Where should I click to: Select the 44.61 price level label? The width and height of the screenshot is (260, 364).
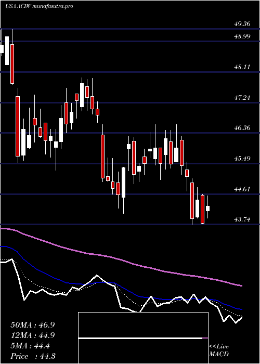(242, 189)
